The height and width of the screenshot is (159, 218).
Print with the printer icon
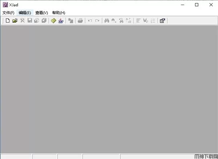coord(80,21)
